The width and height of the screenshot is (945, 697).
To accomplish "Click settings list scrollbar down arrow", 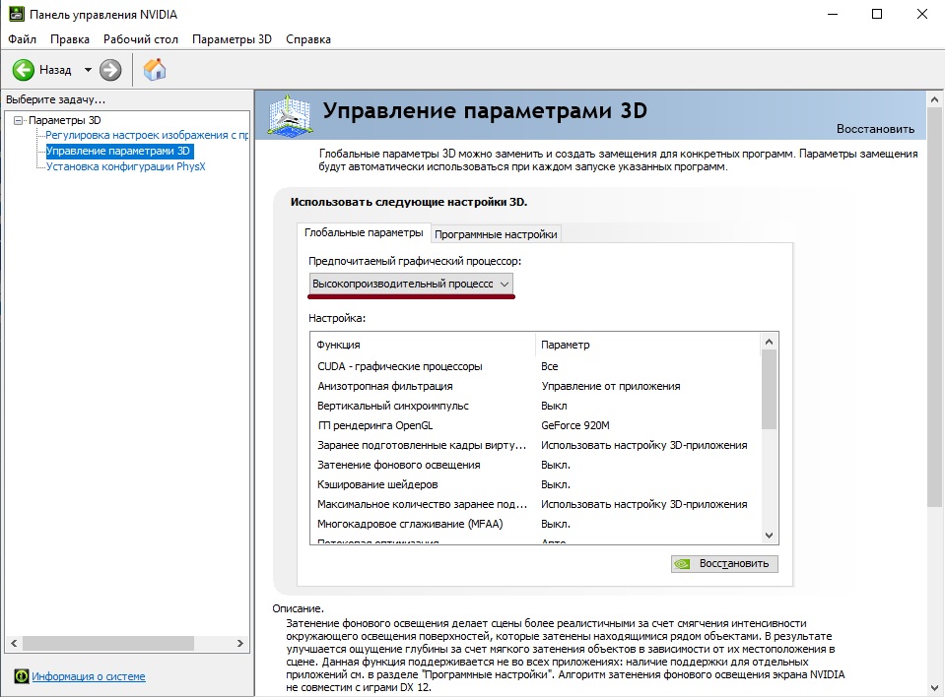I will coord(769,536).
